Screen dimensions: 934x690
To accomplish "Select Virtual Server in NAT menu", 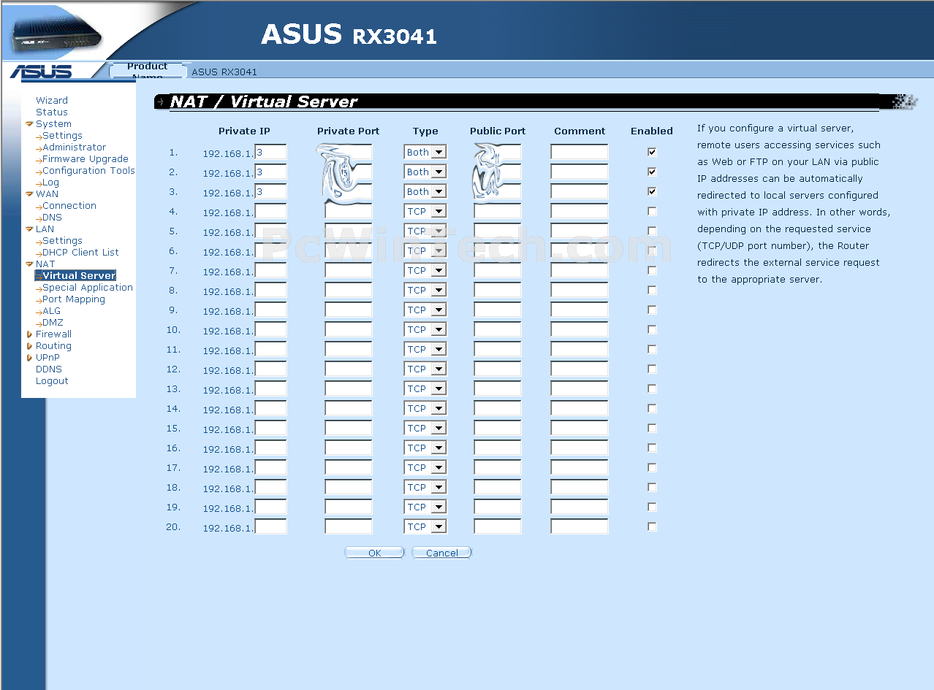I will 79,276.
